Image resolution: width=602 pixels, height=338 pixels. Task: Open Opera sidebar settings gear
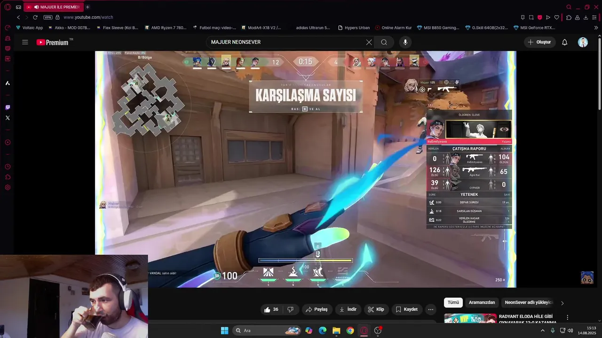8,187
